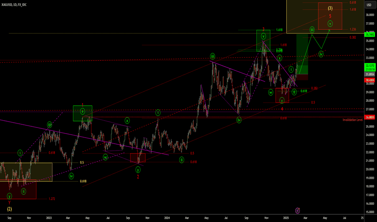Select the grey 31.0934 price label
Screen dimensions: 377x222
point(370,74)
